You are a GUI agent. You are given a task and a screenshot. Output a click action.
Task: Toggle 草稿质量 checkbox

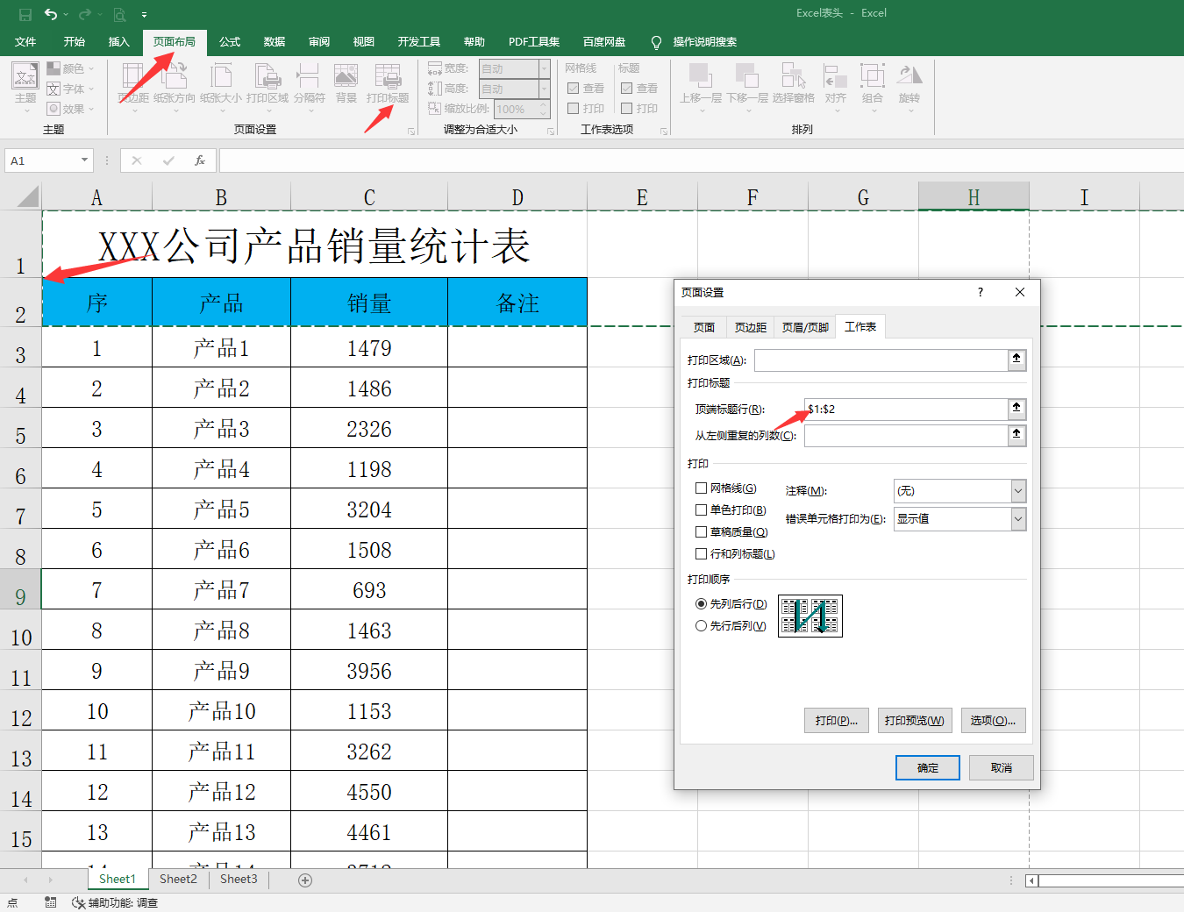pyautogui.click(x=701, y=532)
